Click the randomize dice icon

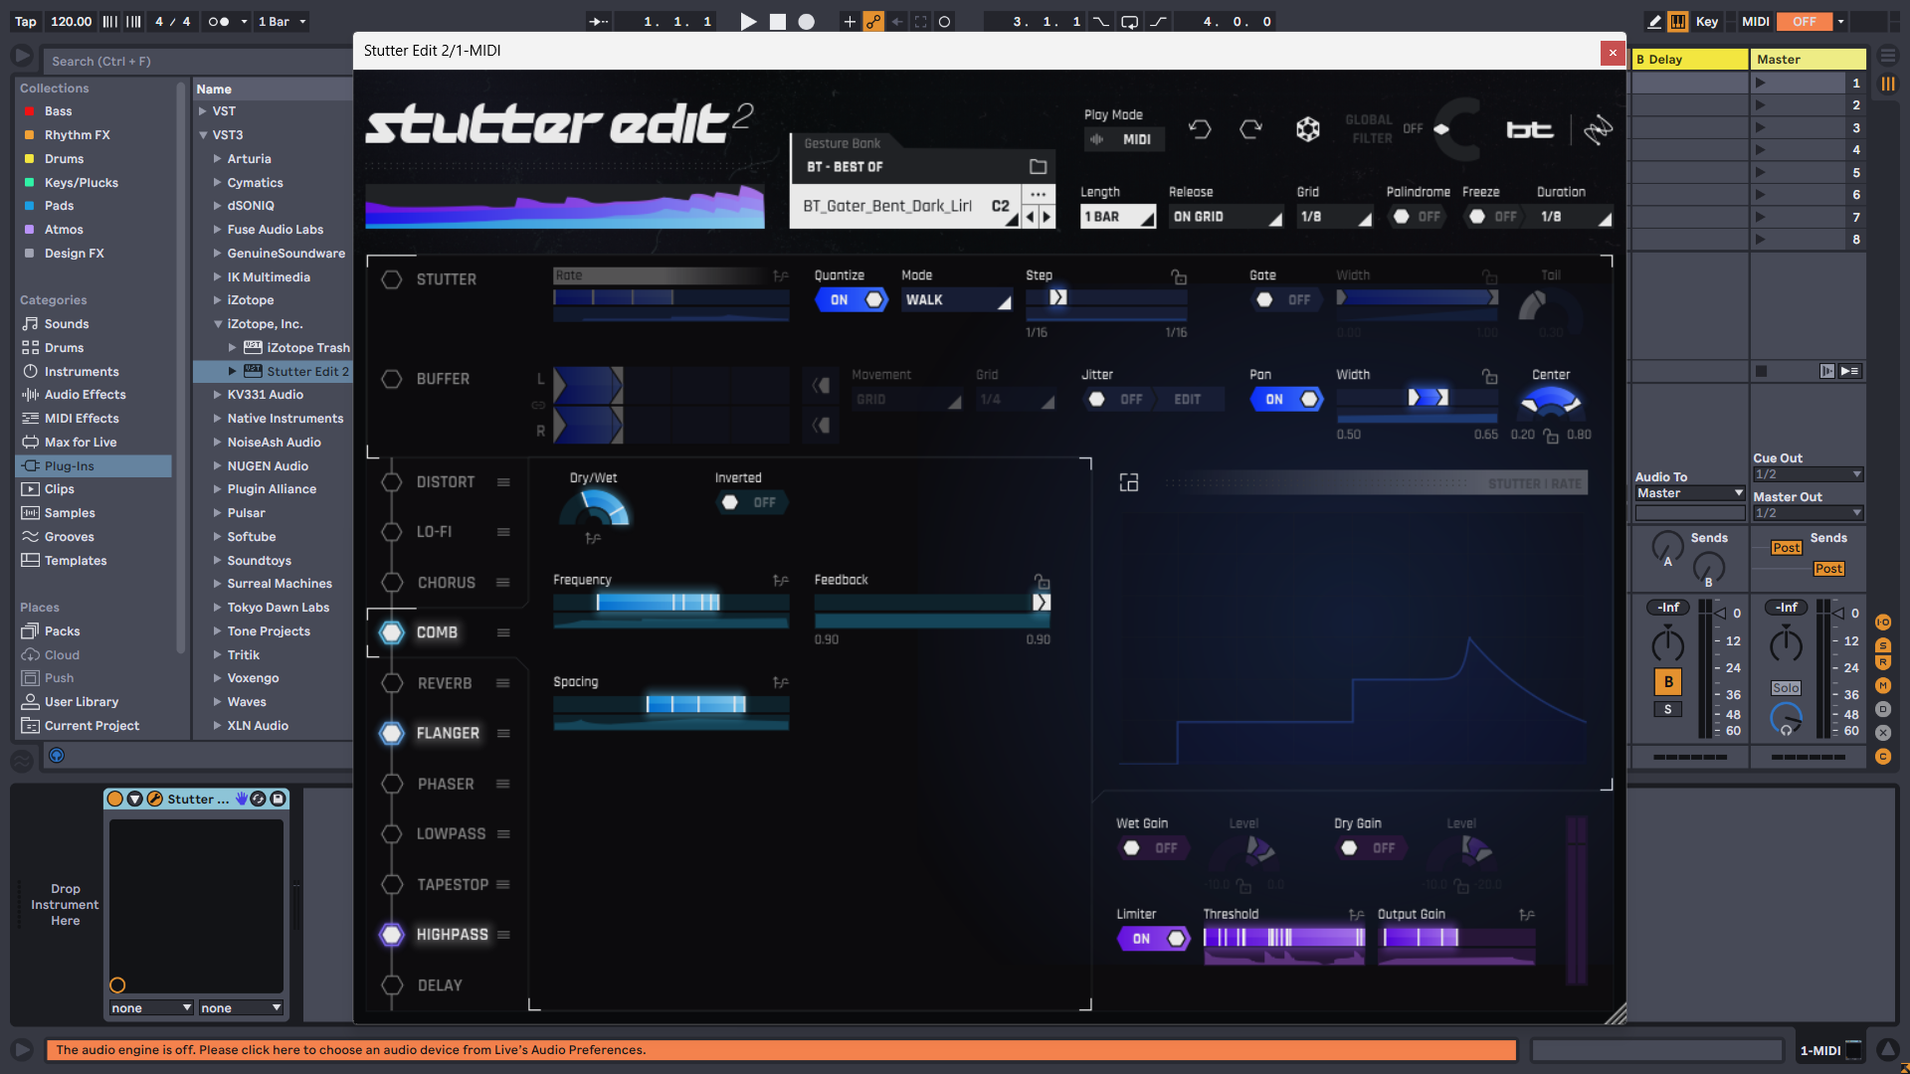1308,129
